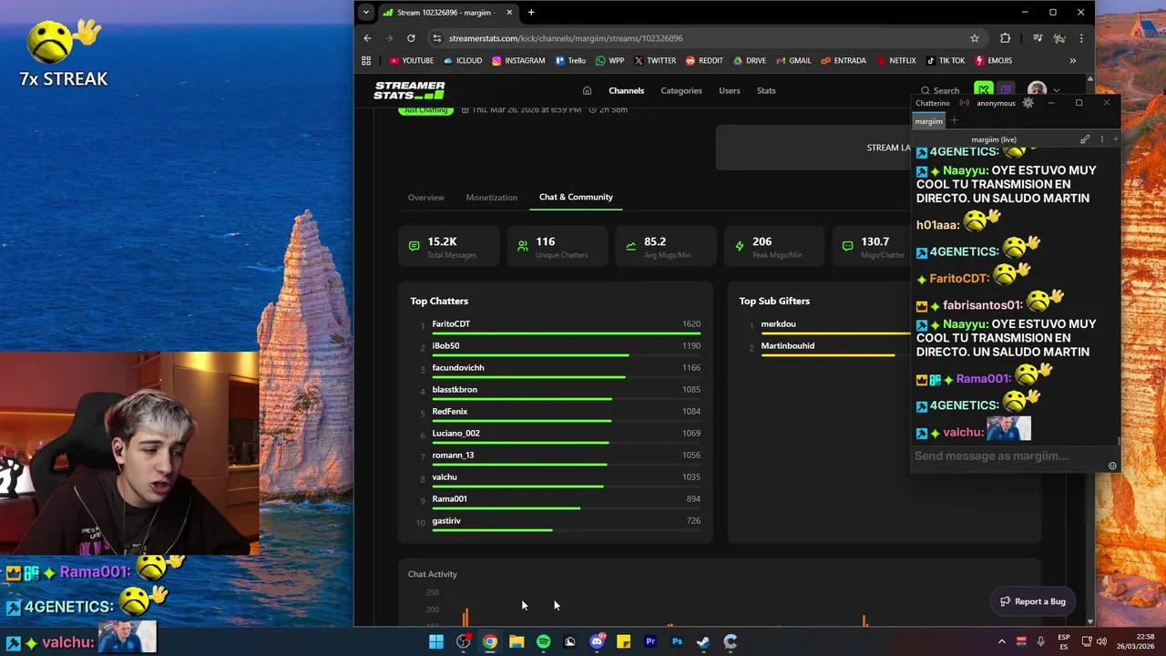Open Spotify from the taskbar
1166x656 pixels.
click(x=544, y=641)
